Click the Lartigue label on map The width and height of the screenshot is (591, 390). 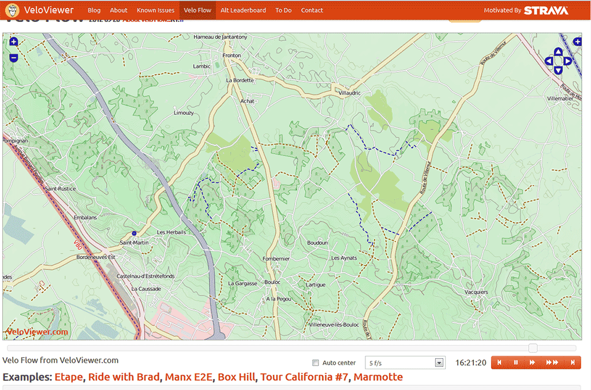pyautogui.click(x=316, y=285)
